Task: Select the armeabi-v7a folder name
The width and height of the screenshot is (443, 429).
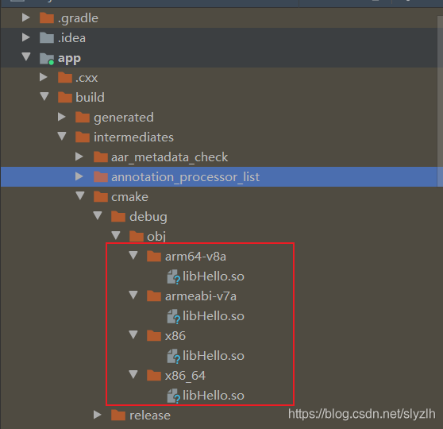Action: 201,296
